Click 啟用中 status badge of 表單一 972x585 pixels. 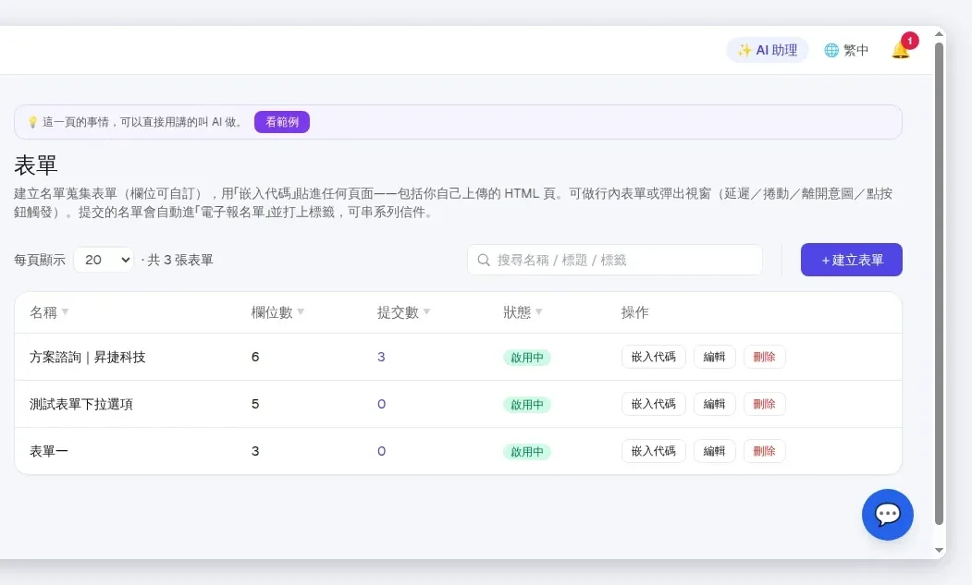pos(527,452)
